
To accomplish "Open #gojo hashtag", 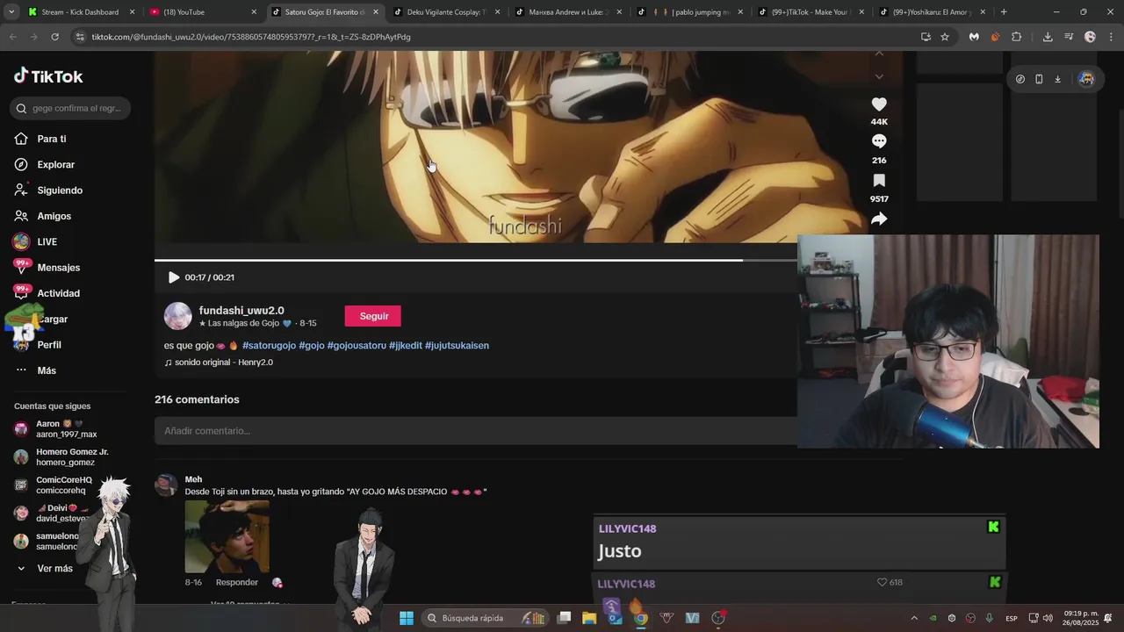I will point(312,346).
